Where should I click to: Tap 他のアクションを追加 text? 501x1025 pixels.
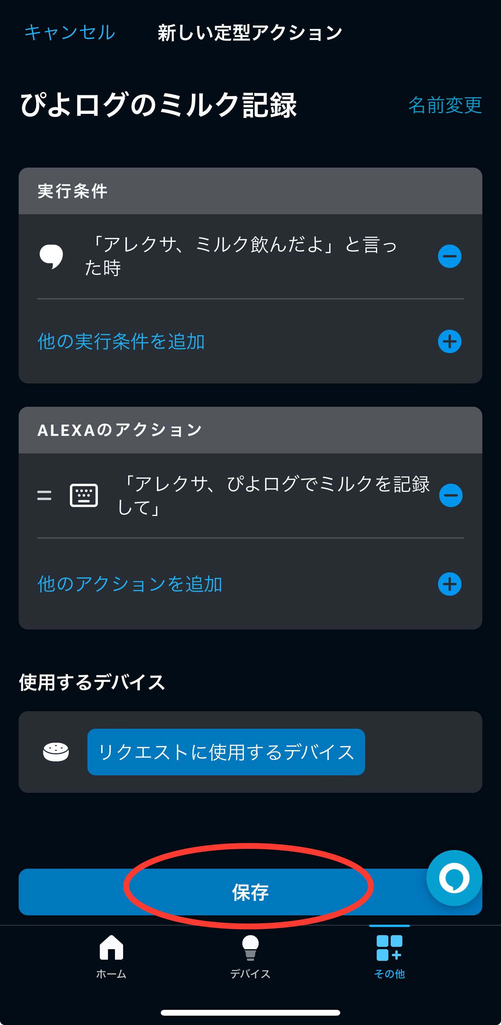[x=130, y=584]
